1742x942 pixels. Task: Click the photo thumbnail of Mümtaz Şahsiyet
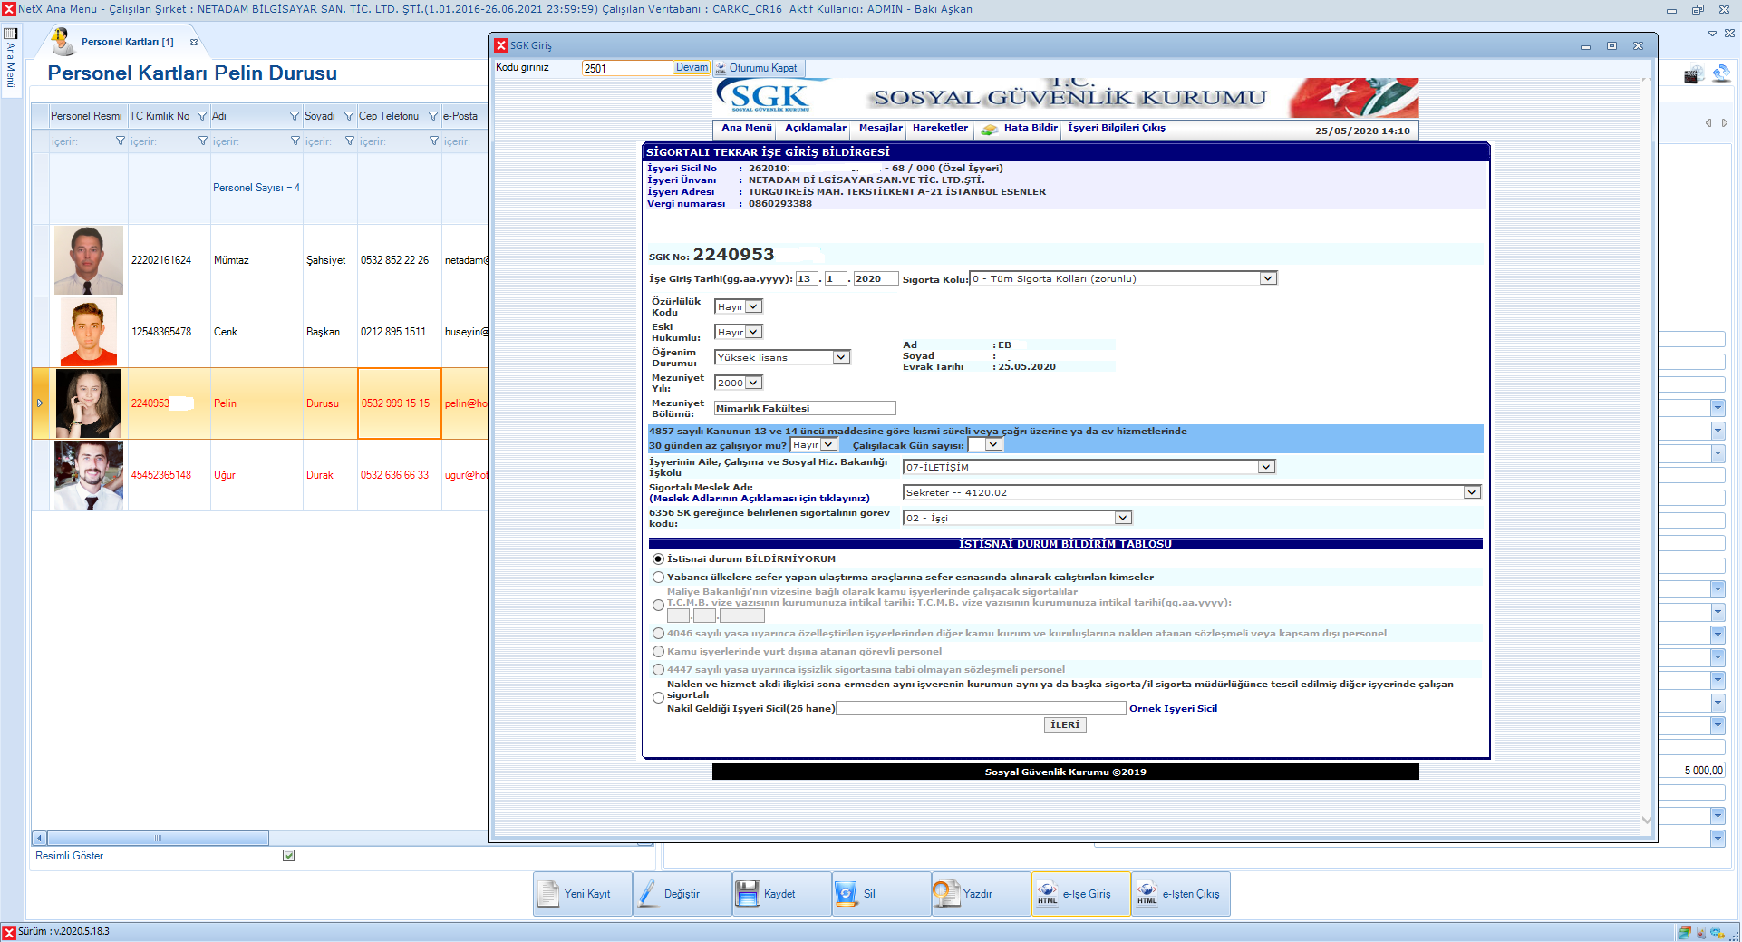coord(89,260)
